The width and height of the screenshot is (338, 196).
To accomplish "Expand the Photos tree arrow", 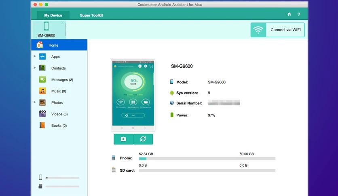I will point(35,102).
